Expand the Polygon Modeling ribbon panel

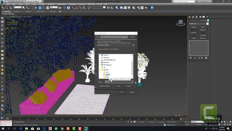point(8,14)
